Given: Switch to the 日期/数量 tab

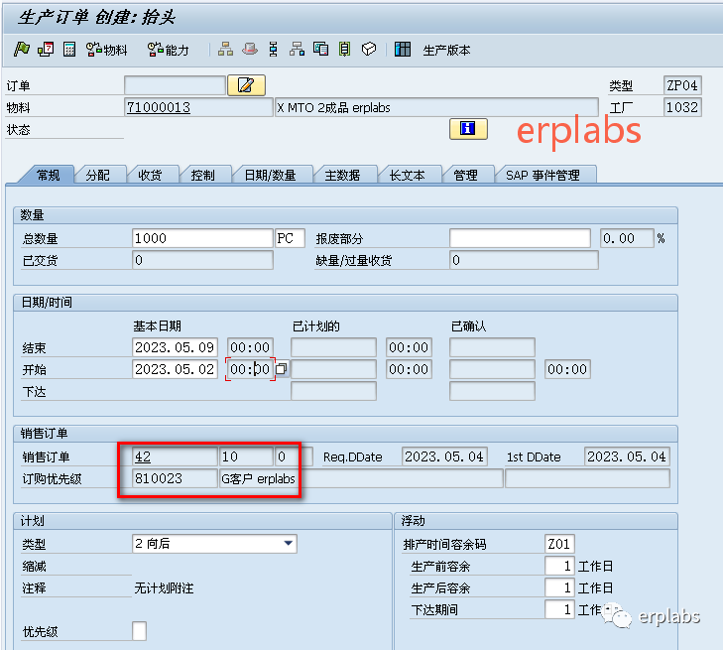Looking at the screenshot, I should coord(270,176).
